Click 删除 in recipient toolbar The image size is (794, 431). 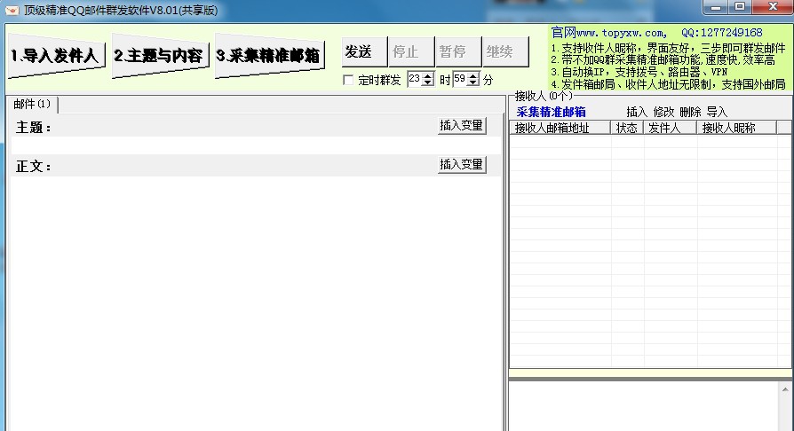tap(690, 112)
